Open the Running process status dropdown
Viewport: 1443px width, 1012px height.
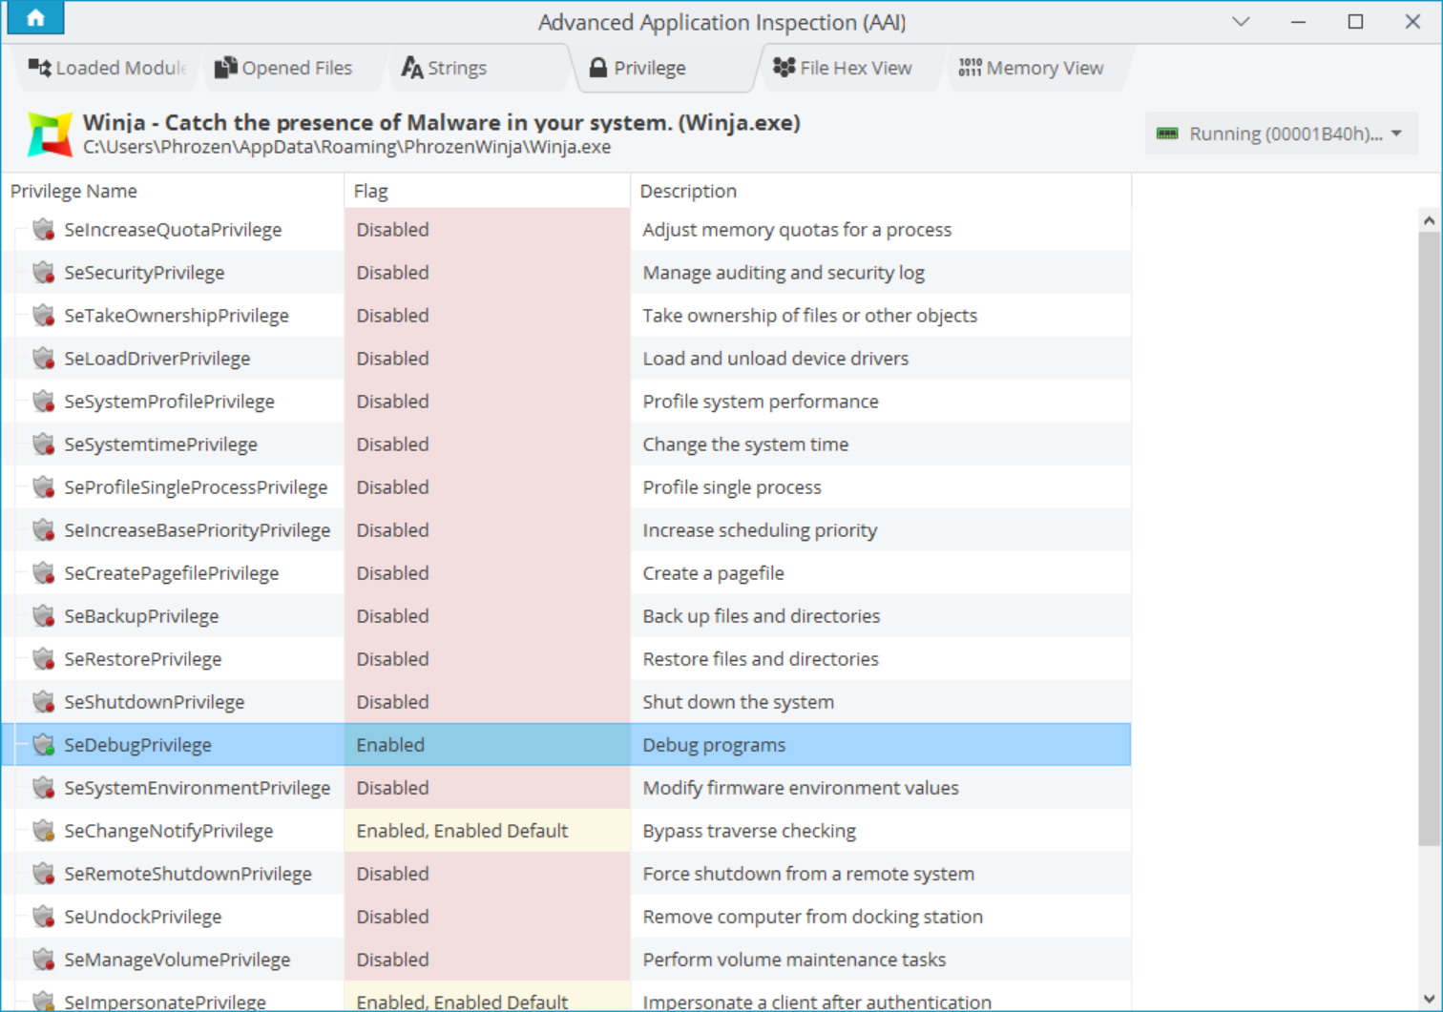1280,134
